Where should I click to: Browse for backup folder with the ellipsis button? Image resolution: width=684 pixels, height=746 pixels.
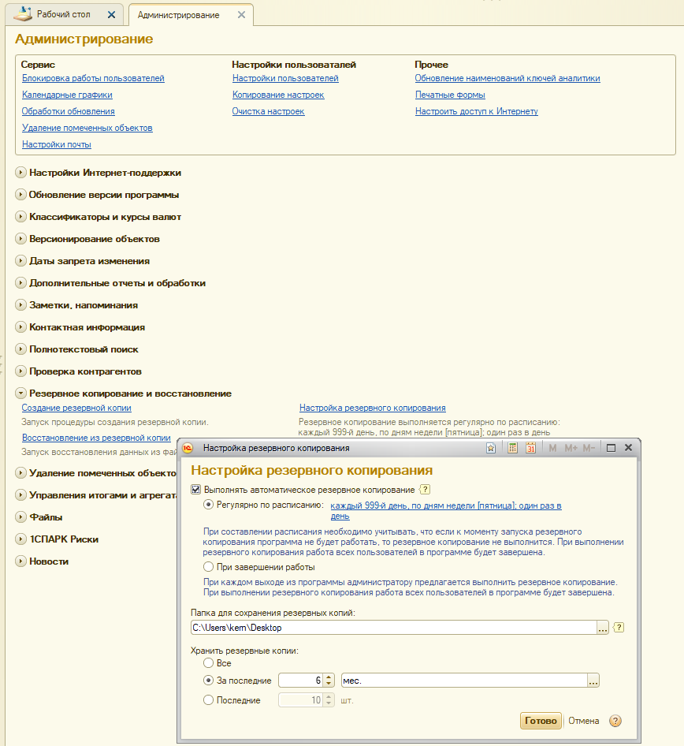click(603, 628)
